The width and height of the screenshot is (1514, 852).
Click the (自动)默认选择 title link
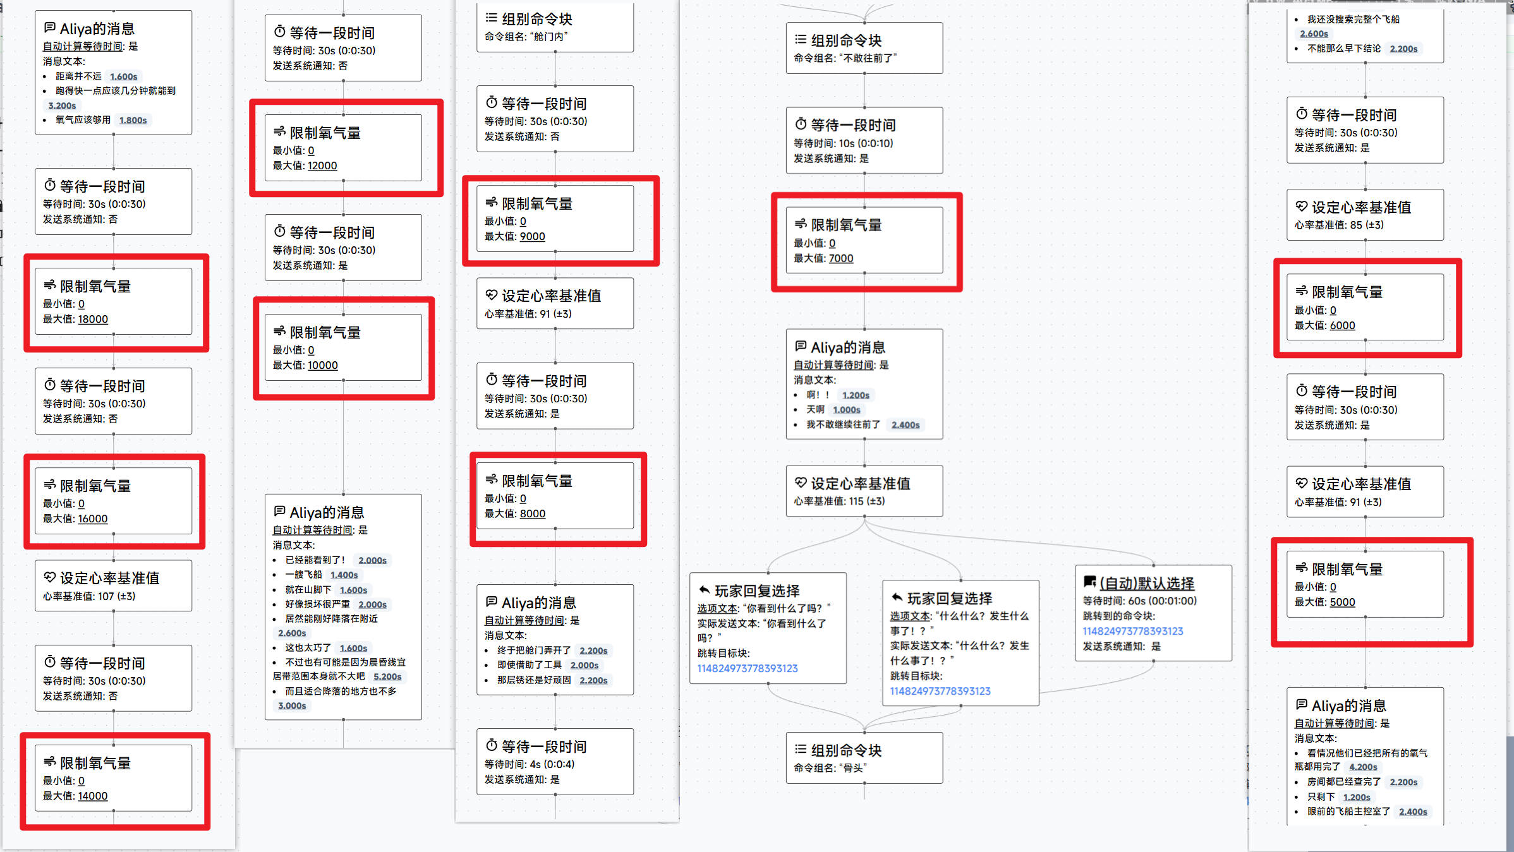tap(1146, 583)
